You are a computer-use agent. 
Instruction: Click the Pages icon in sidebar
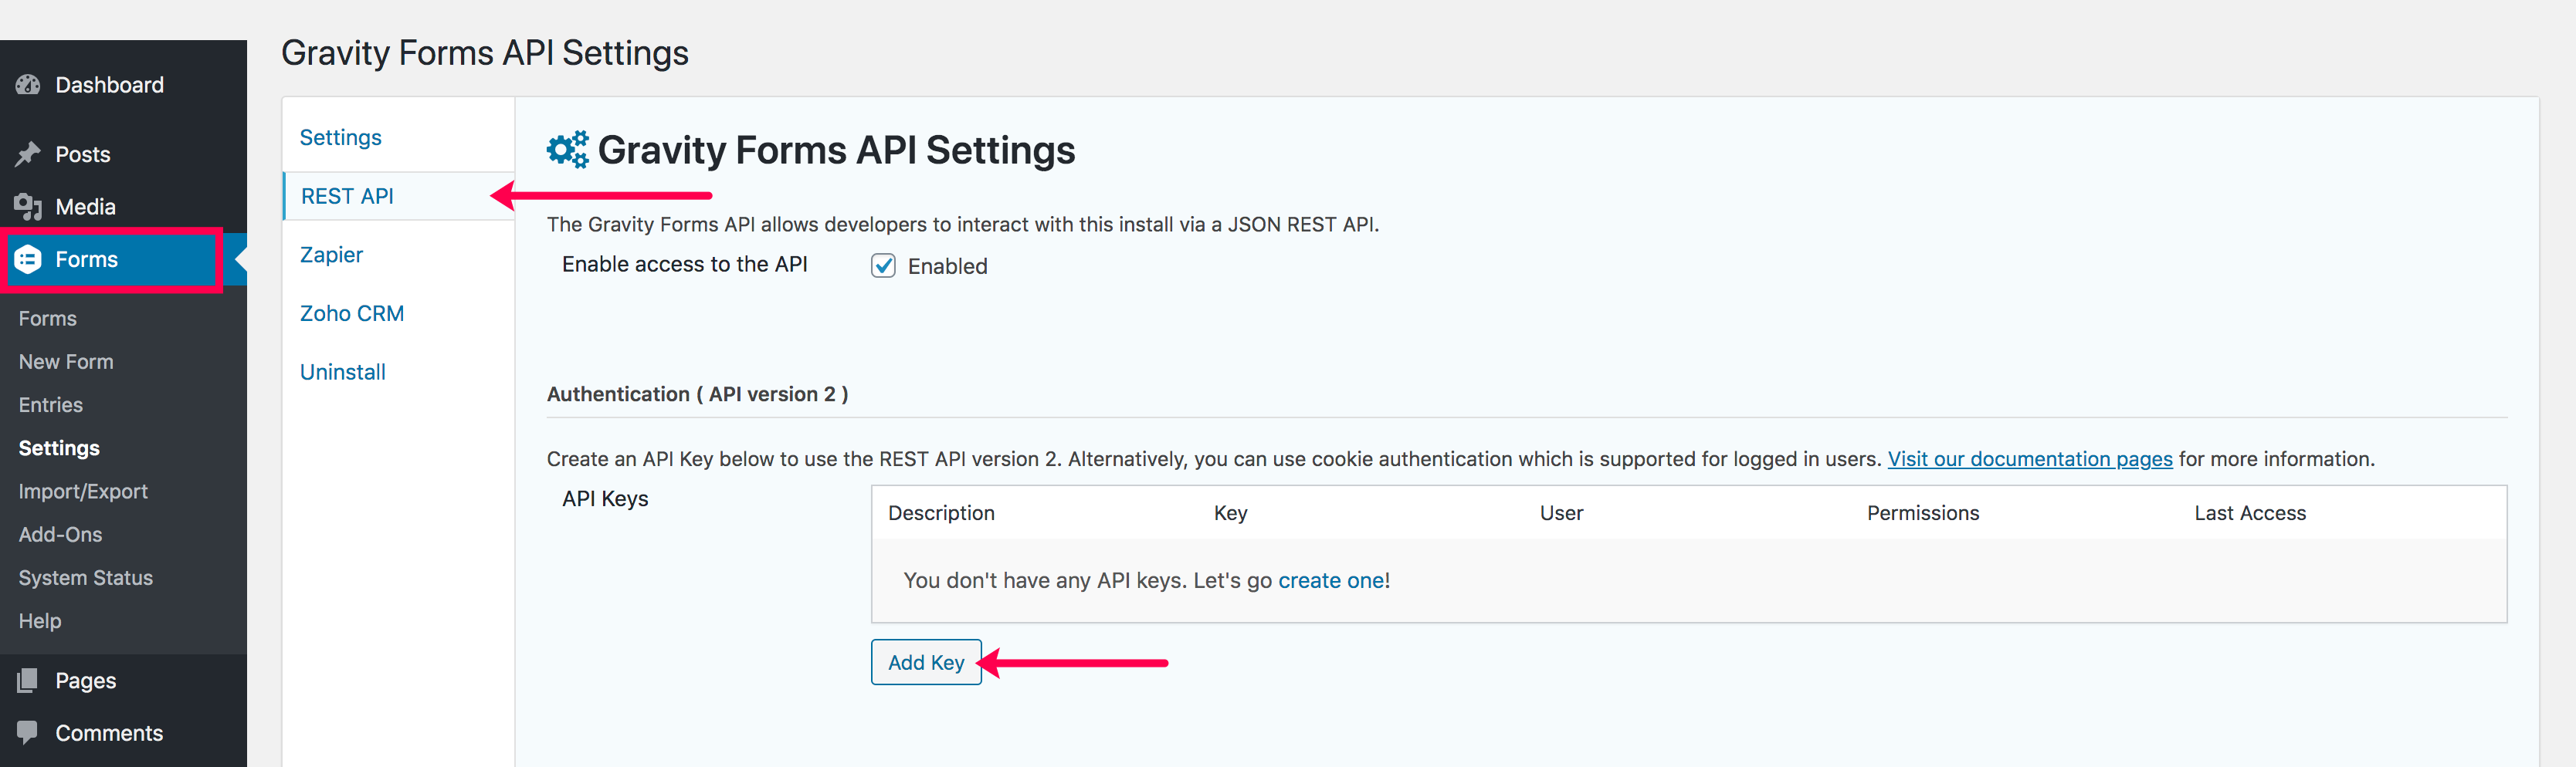click(28, 681)
